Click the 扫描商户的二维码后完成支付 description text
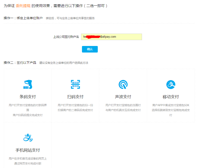This screenshot has width=198, height=168. tap(76, 110)
